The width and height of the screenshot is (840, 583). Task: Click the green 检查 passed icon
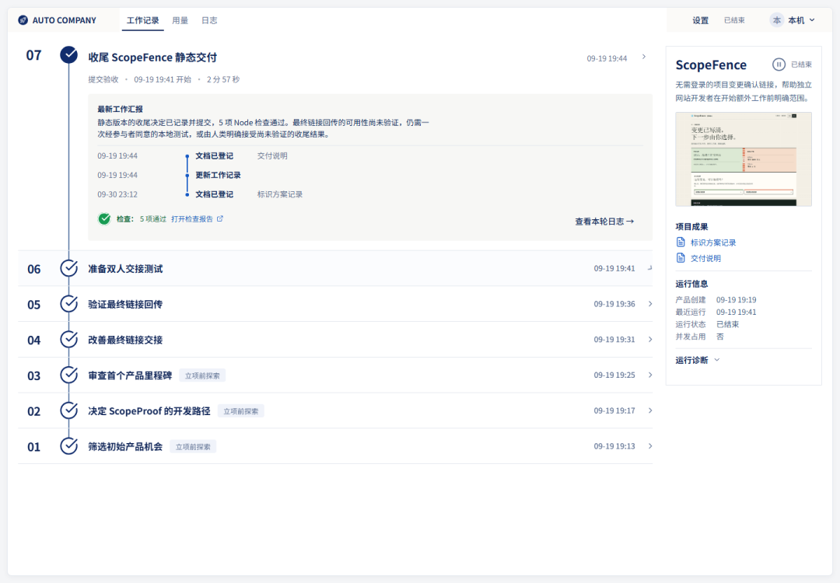[104, 219]
